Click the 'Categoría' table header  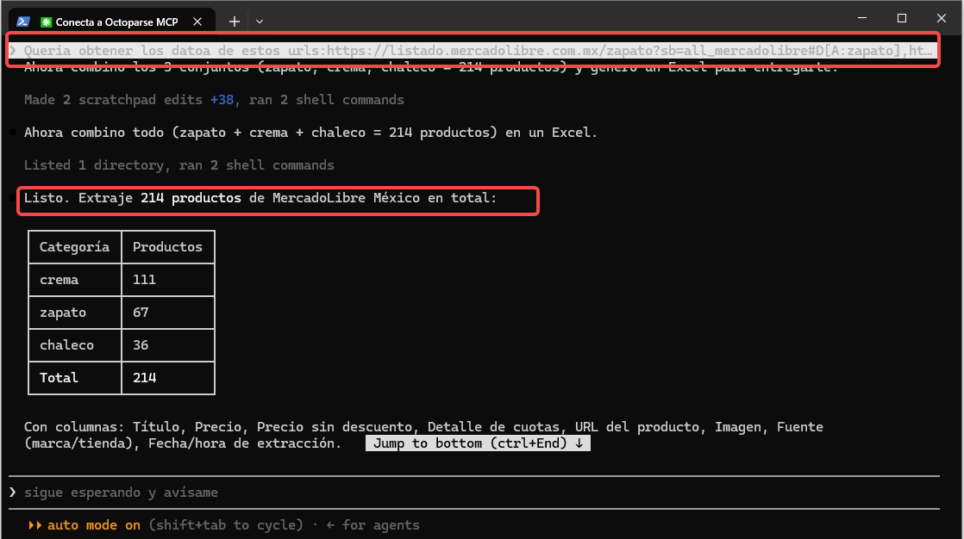coord(74,247)
